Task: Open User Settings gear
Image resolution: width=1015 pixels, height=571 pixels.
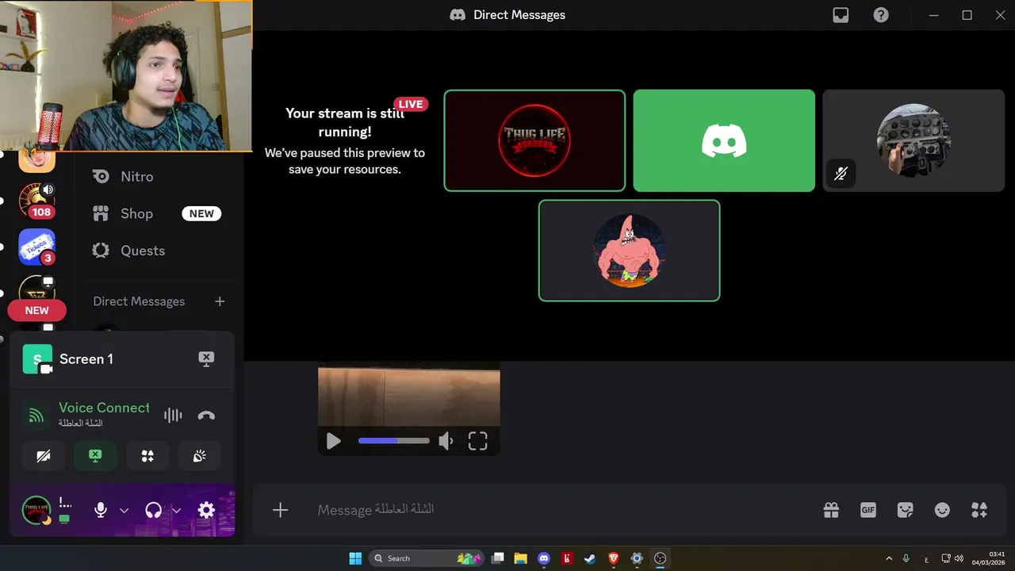Action: (206, 510)
